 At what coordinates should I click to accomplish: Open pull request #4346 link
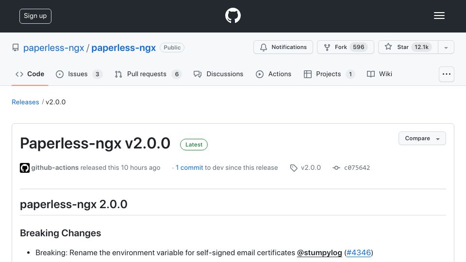(359, 253)
